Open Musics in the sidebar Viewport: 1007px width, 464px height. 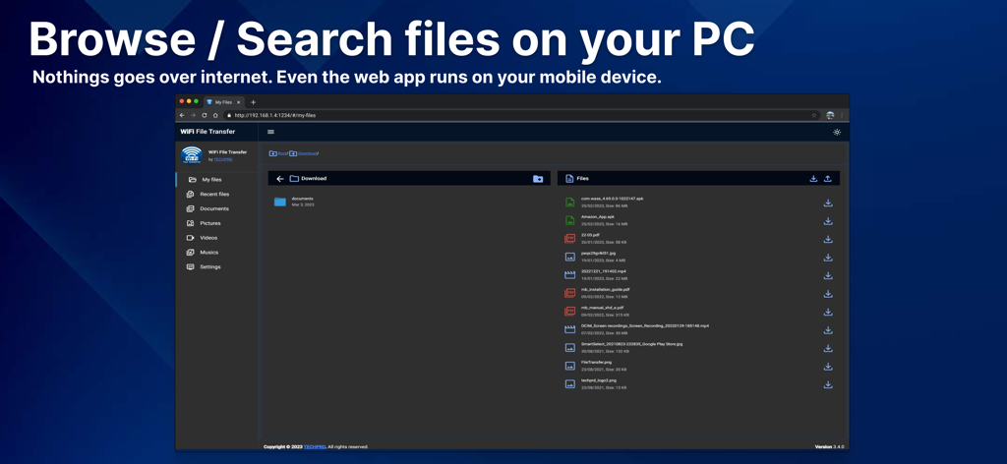click(x=217, y=253)
